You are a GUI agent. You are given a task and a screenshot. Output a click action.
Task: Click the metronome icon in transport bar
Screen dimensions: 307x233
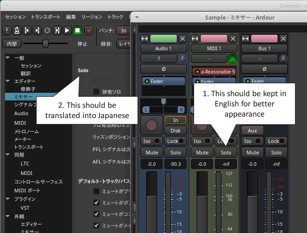17,30
